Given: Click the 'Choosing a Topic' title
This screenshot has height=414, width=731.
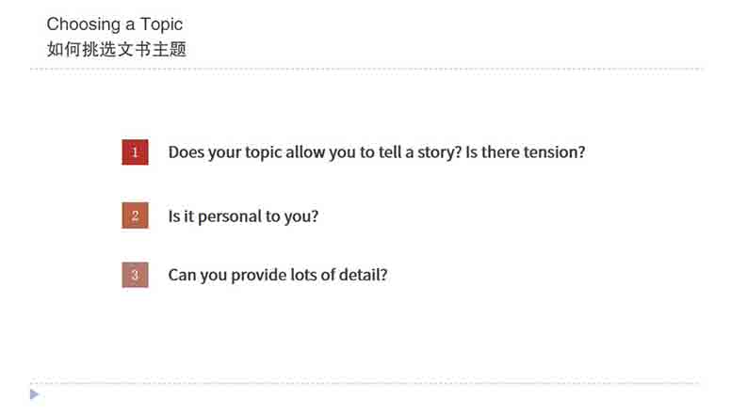Looking at the screenshot, I should coord(114,24).
